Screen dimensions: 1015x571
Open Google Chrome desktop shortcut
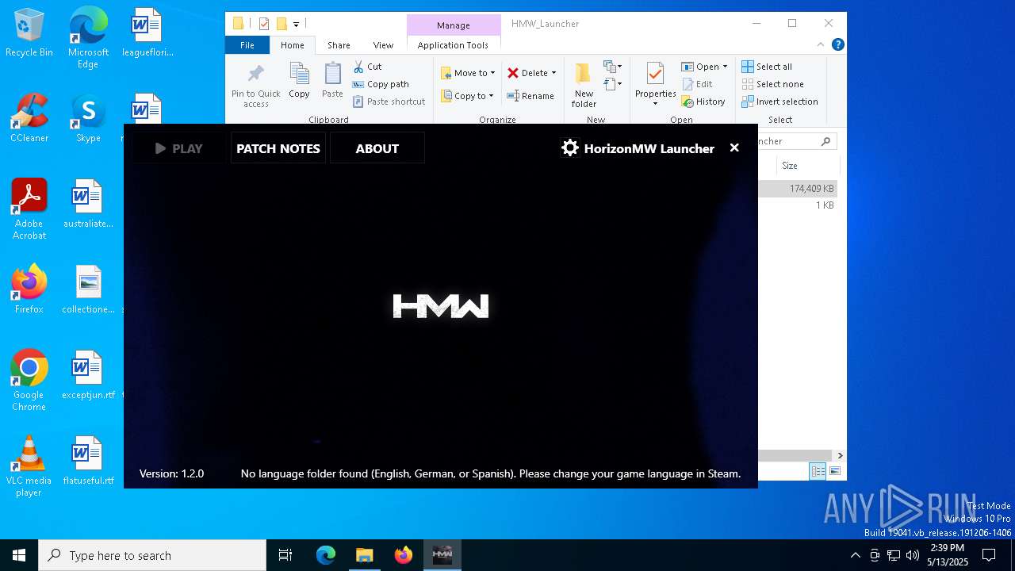pos(29,381)
